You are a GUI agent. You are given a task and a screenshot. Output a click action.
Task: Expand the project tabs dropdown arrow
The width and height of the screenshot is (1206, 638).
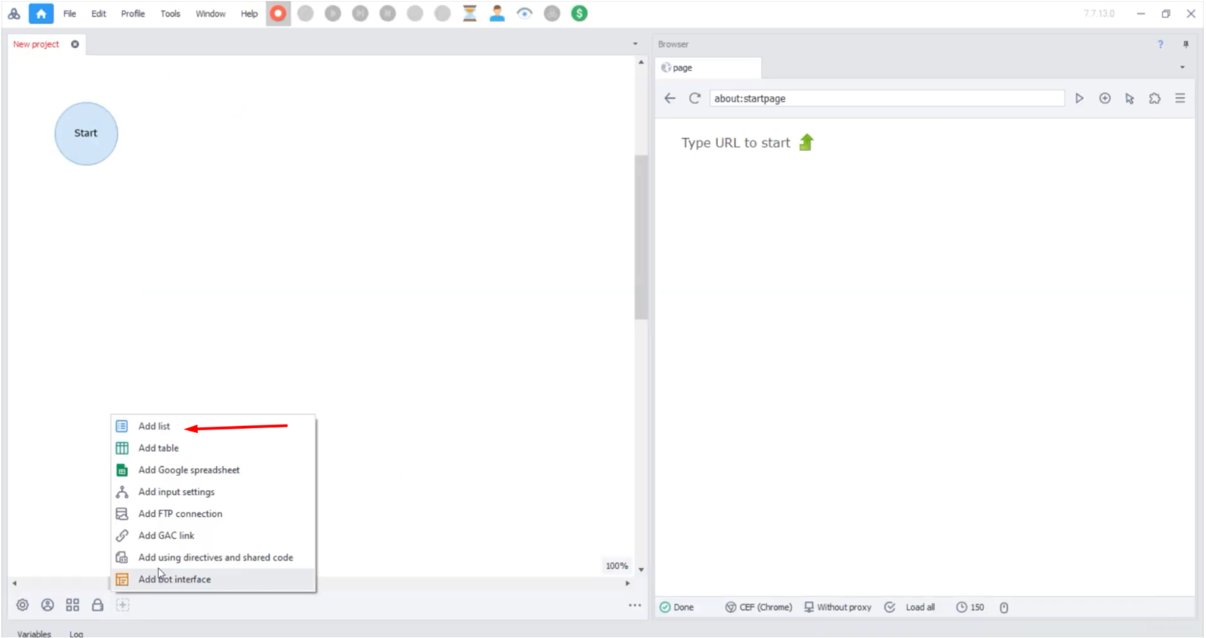point(635,44)
